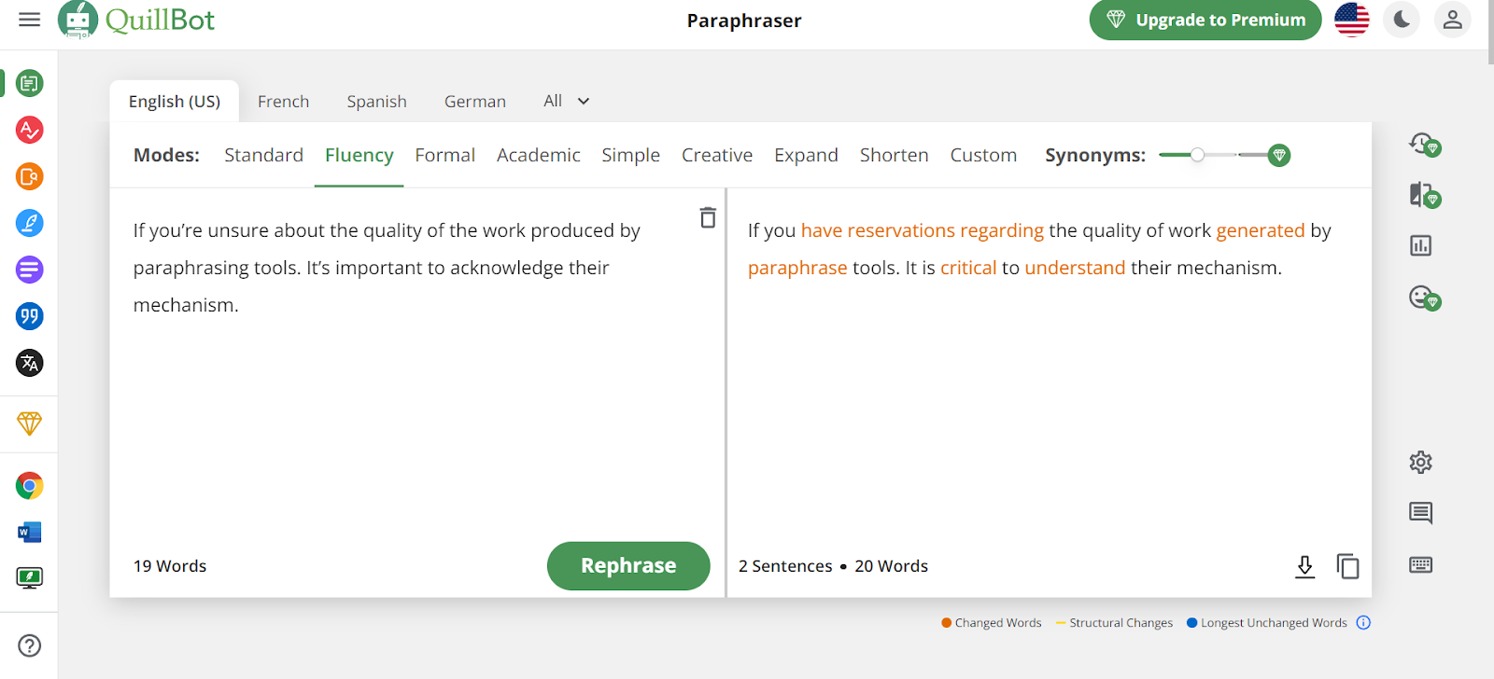Open the Co-Writer pen sidebar icon
Viewport: 1494px width, 679px height.
pos(30,223)
